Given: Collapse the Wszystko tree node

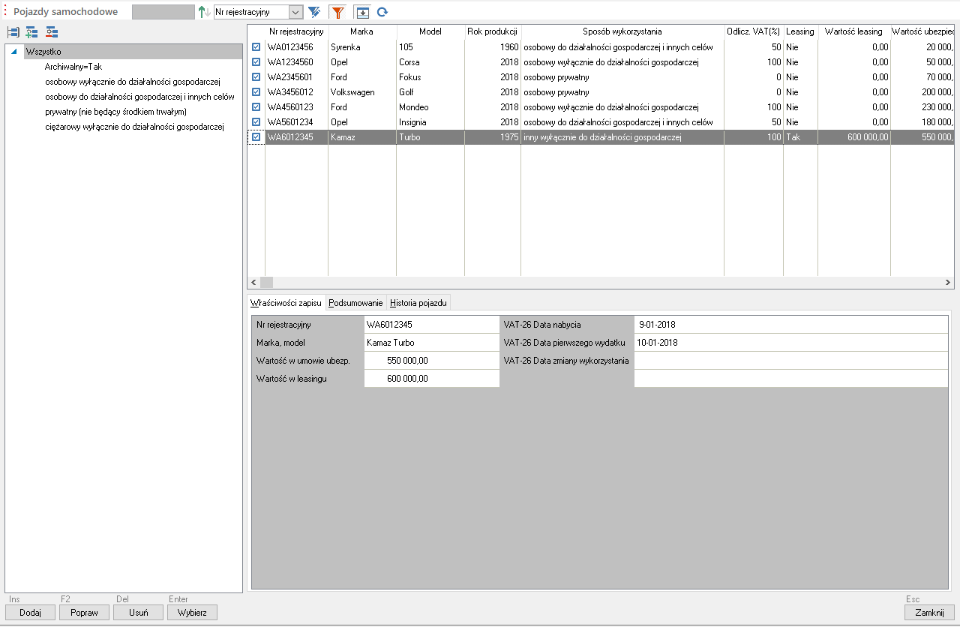Looking at the screenshot, I should [x=14, y=52].
